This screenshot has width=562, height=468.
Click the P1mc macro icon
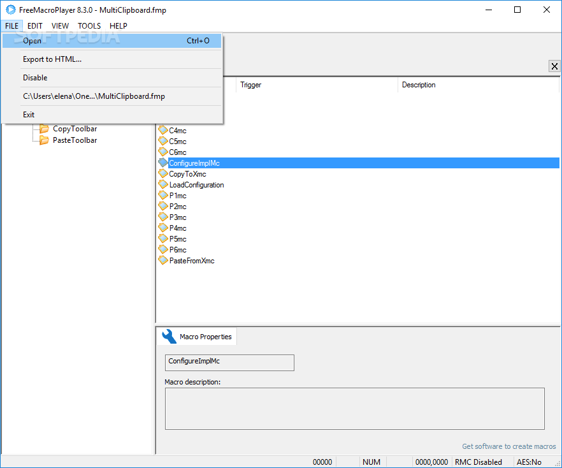coord(163,195)
